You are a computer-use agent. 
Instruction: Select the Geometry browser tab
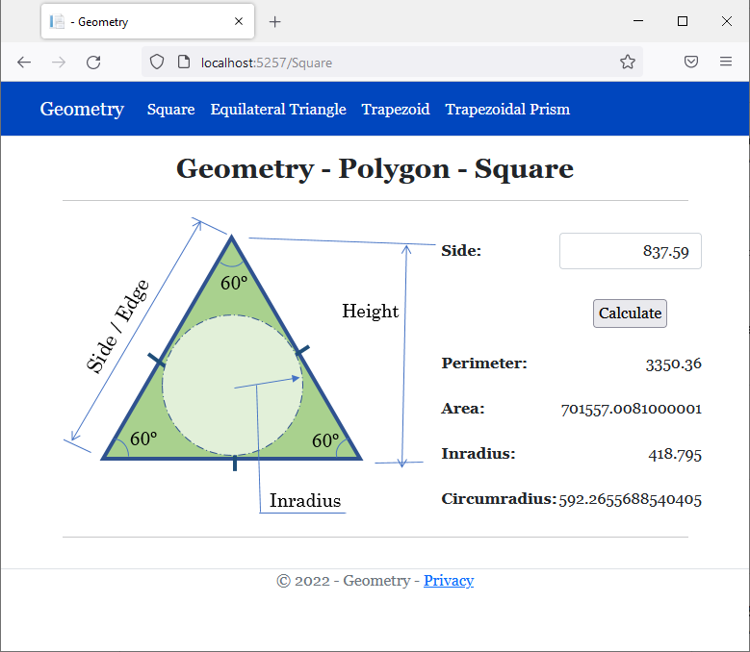tap(148, 21)
